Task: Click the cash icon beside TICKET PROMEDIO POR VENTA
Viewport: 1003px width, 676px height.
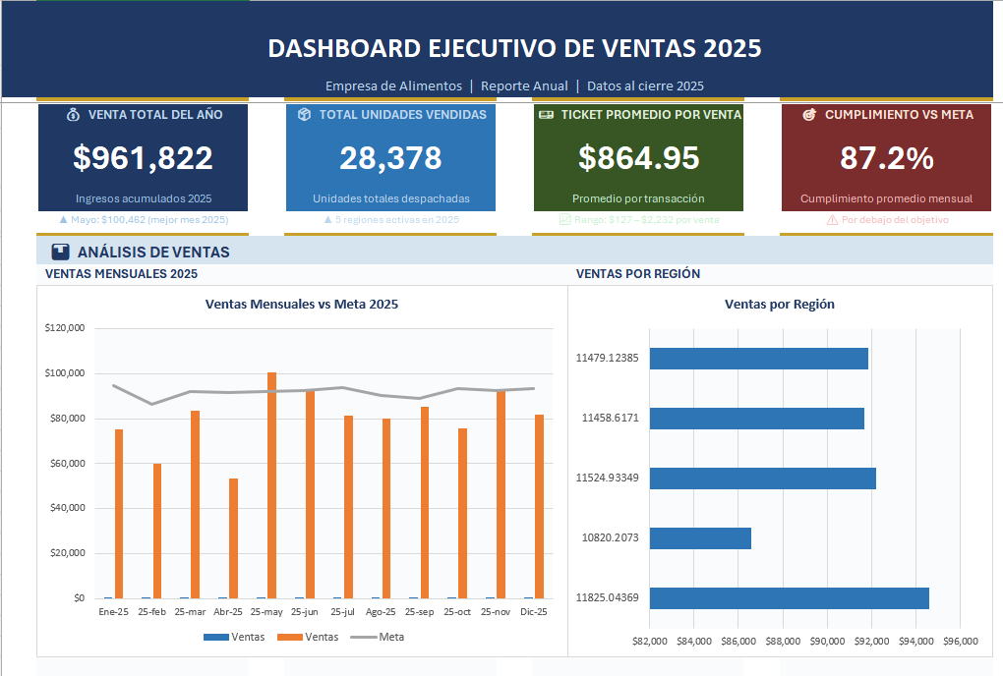Action: point(547,115)
